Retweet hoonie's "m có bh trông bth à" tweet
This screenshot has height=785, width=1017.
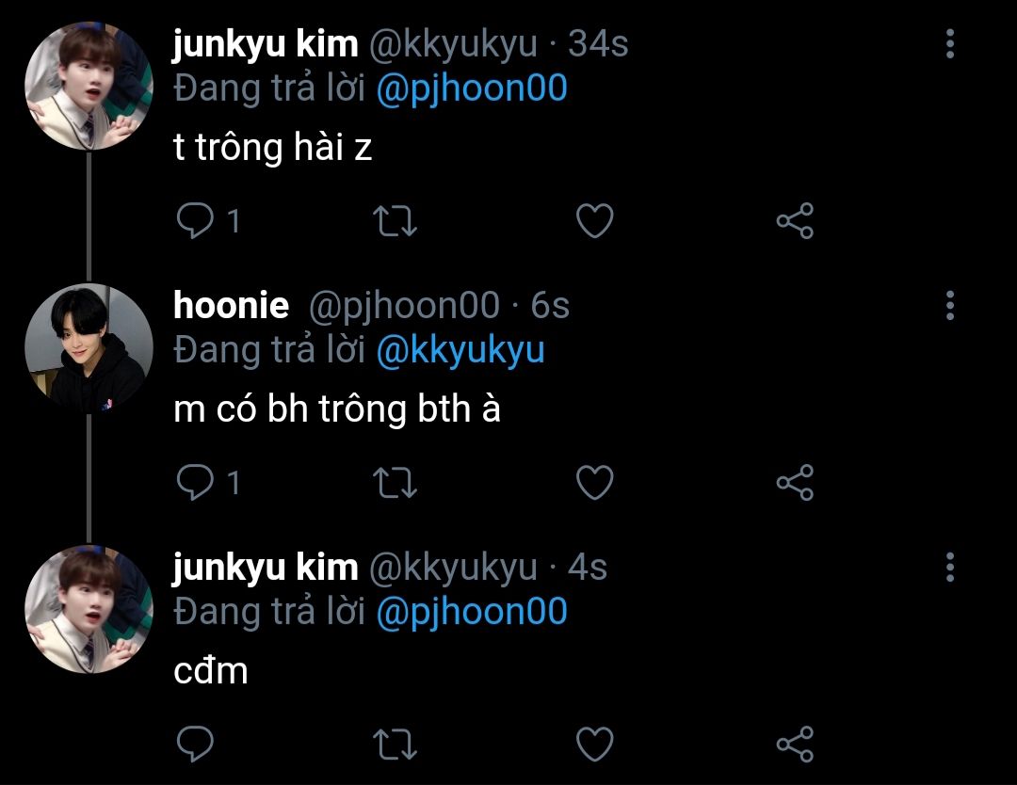click(x=395, y=482)
